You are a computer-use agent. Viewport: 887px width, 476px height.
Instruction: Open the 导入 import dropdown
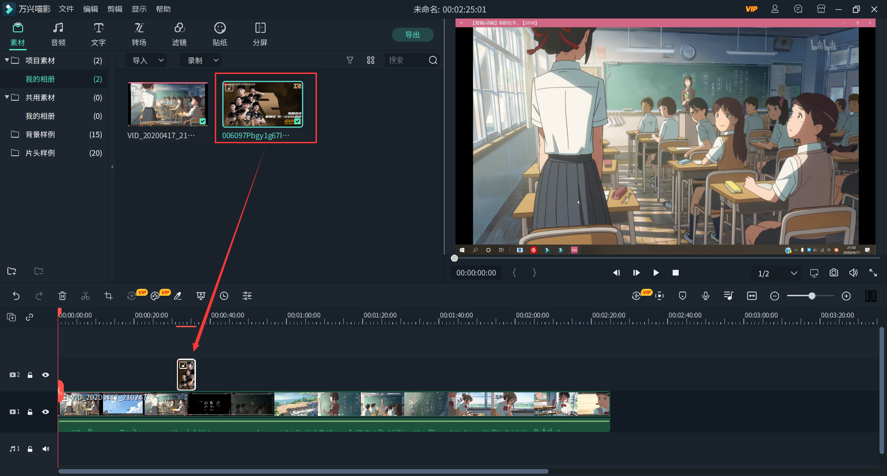pos(147,61)
